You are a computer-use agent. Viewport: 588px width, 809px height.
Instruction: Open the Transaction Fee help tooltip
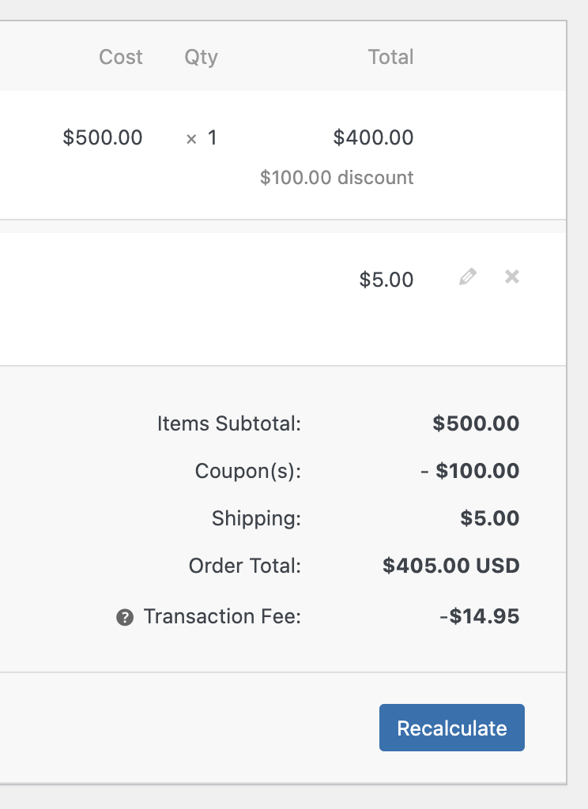122,617
